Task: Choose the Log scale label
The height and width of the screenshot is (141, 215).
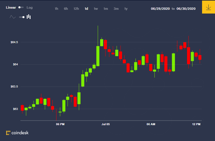Action: pos(29,7)
